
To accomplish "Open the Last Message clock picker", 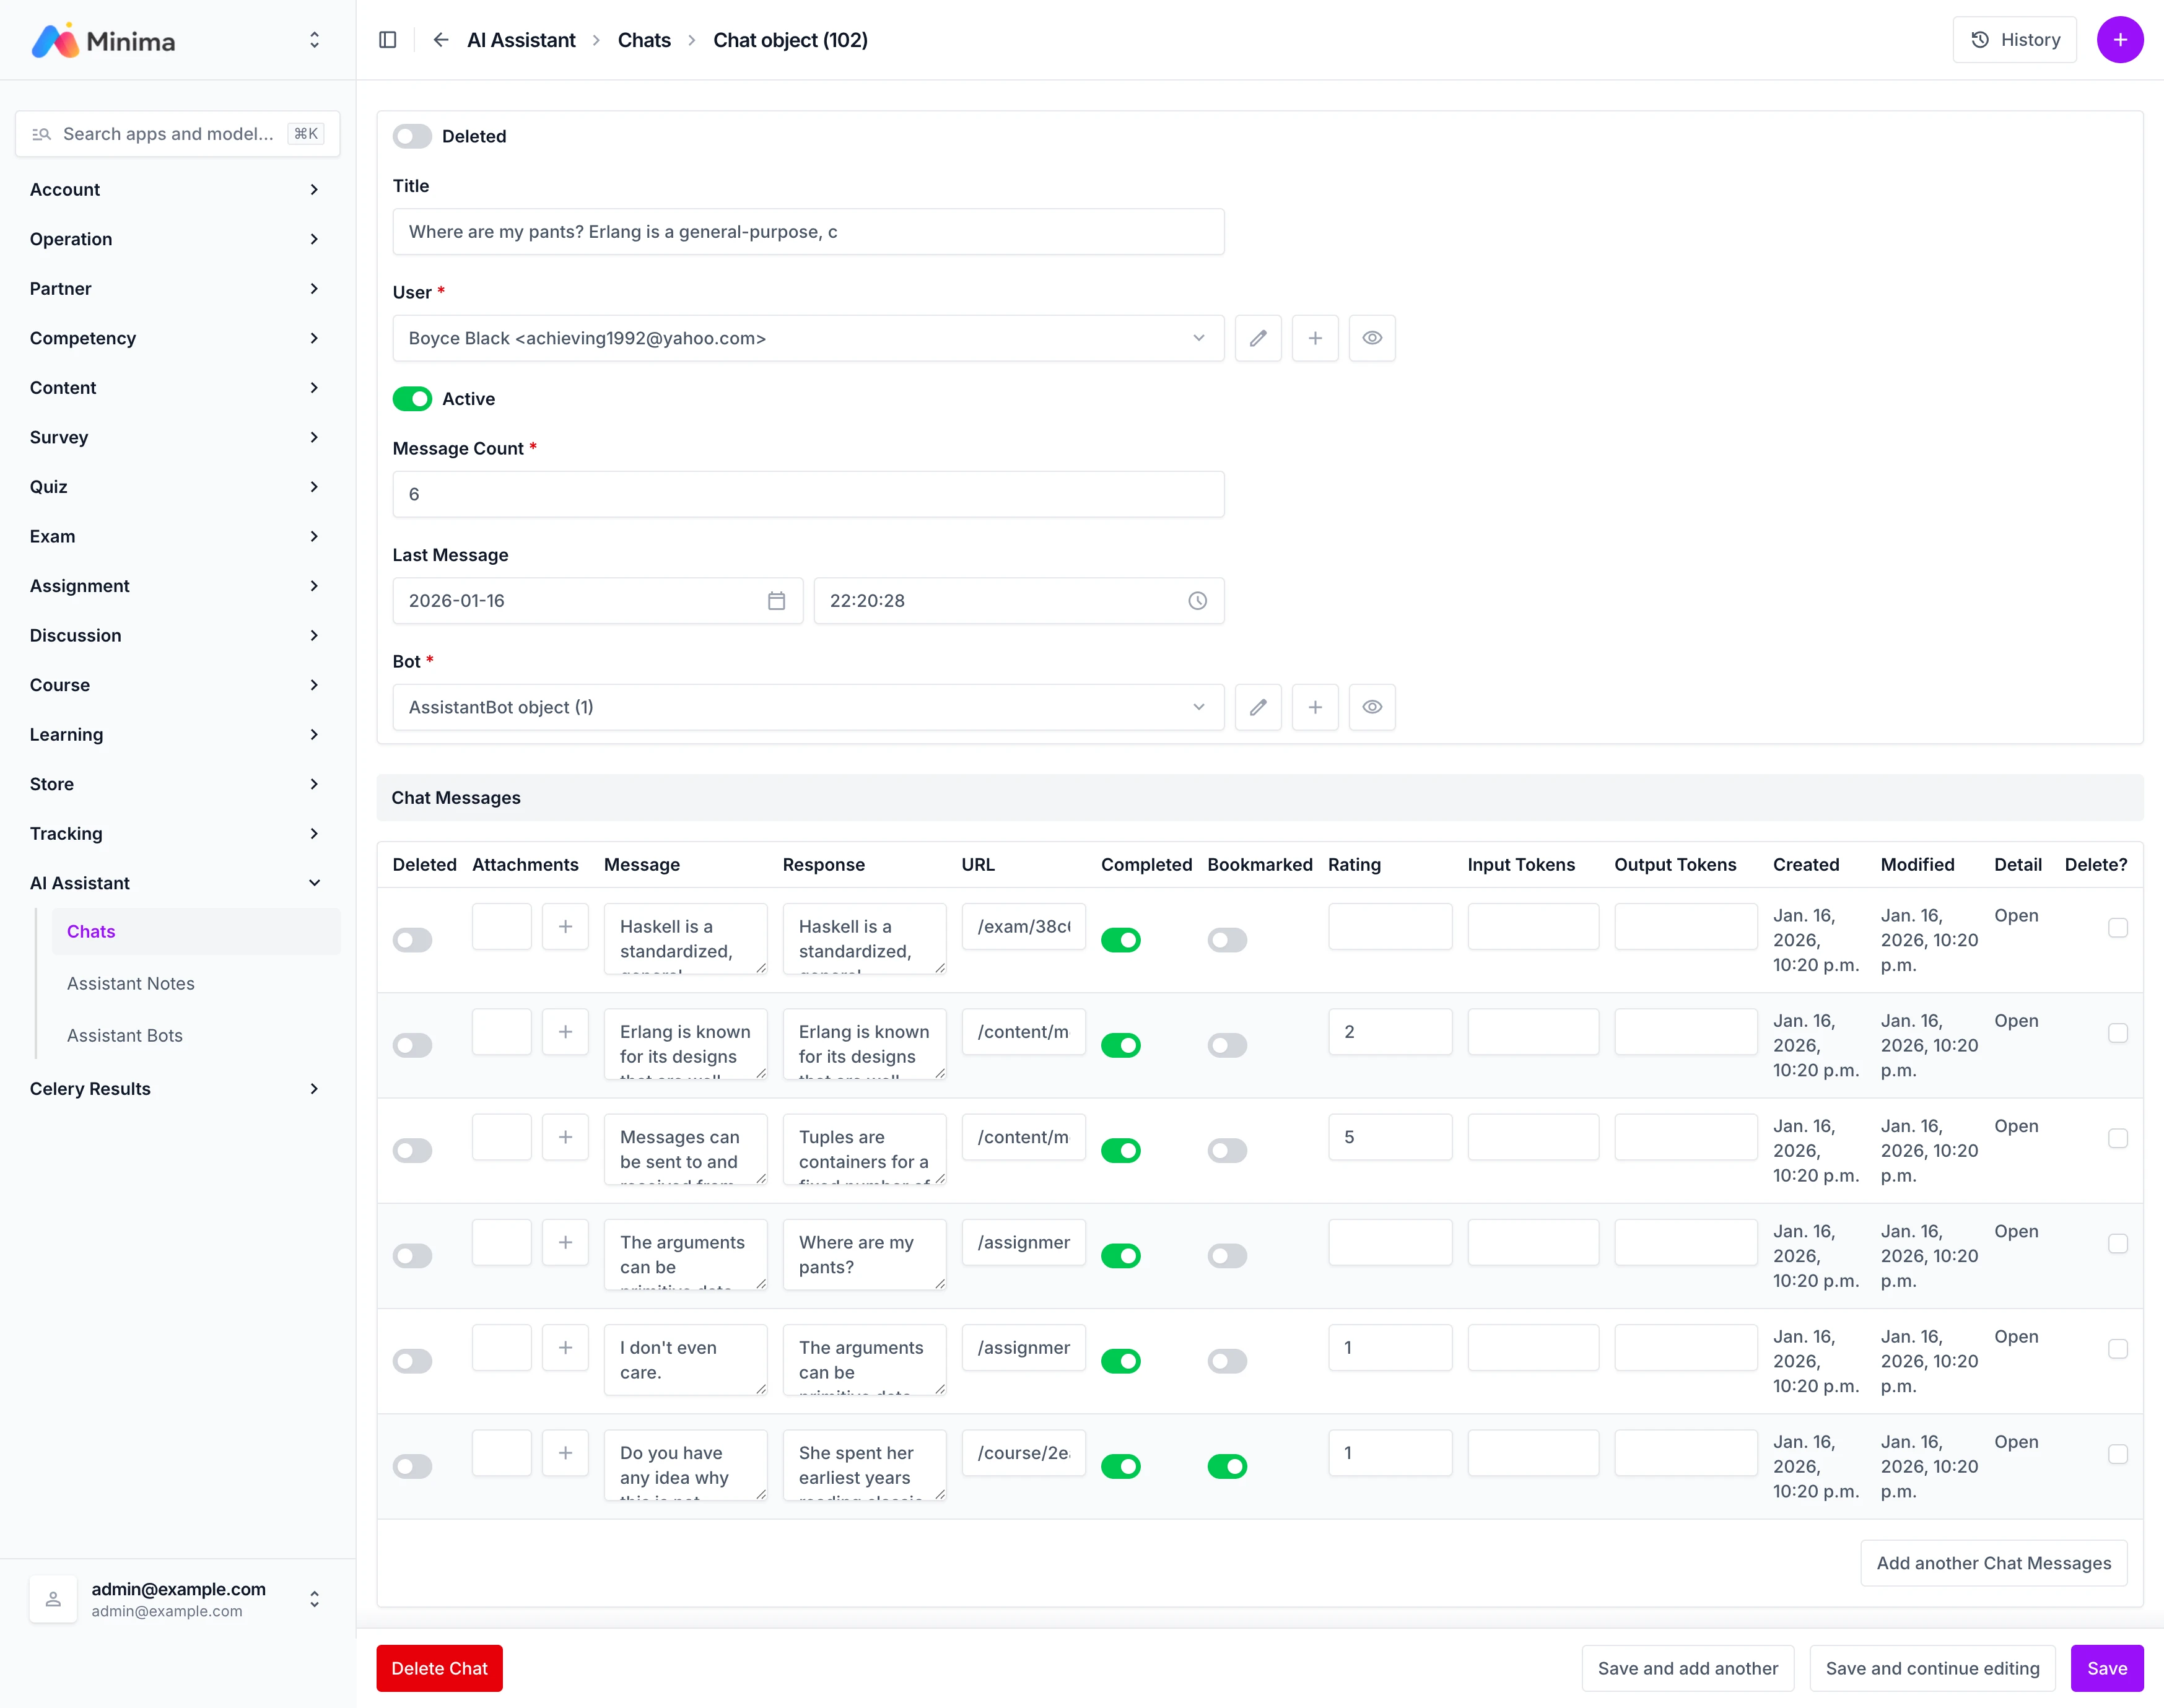I will click(1197, 601).
